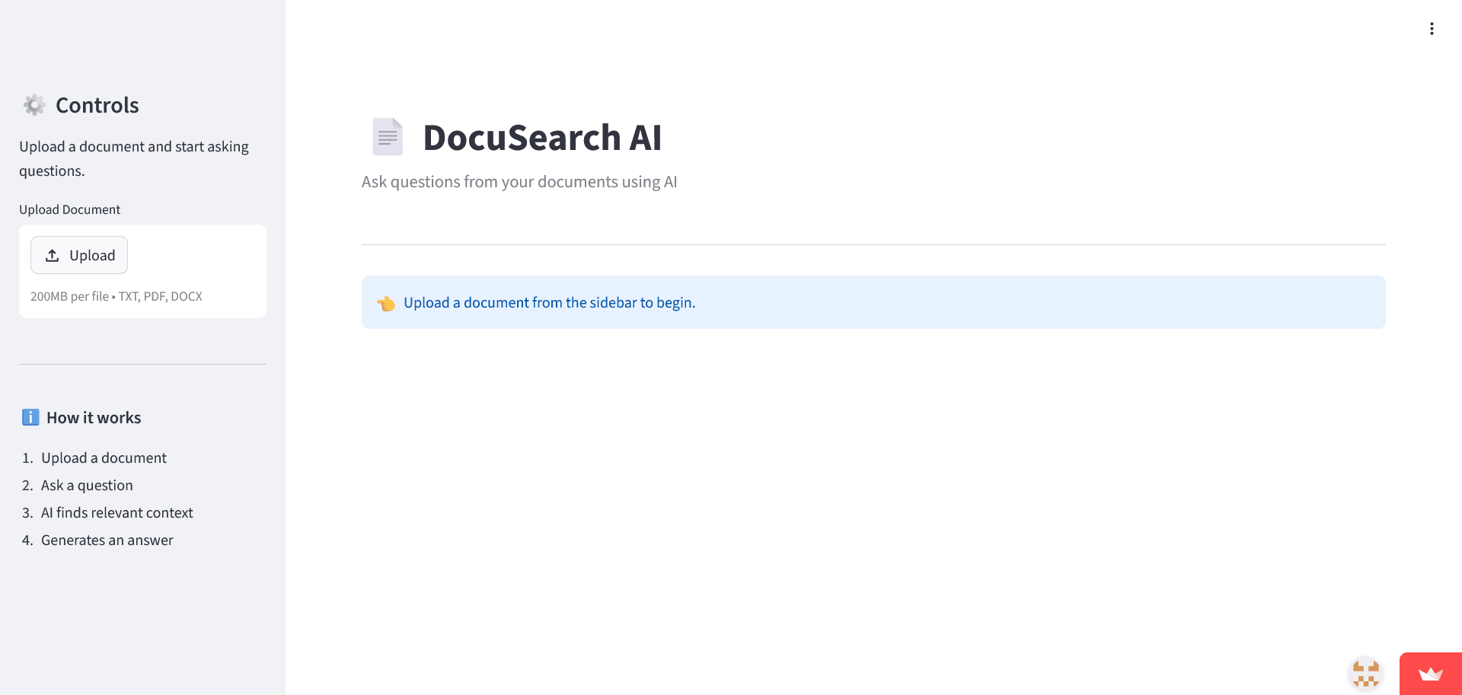Click the Controls heading

click(x=97, y=105)
